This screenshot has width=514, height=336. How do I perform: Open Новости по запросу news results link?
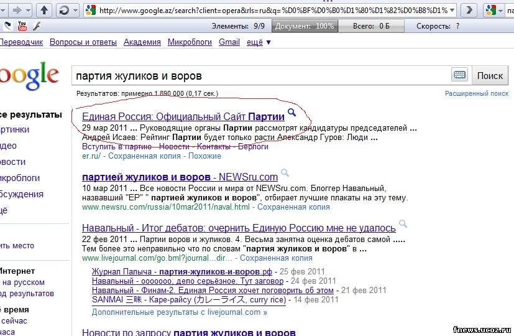189,332
